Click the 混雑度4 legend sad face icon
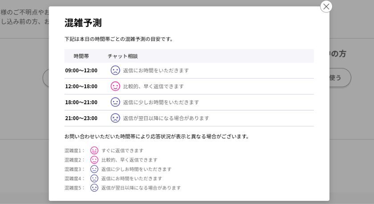This screenshot has height=204, width=374. [x=94, y=178]
